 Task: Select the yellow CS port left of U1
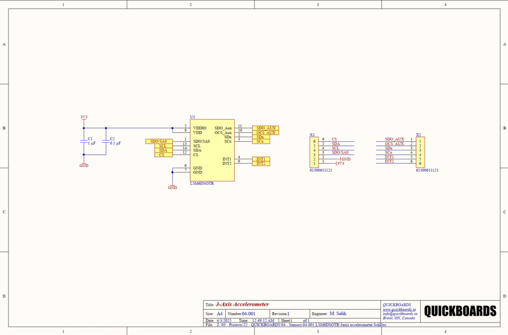tap(163, 155)
